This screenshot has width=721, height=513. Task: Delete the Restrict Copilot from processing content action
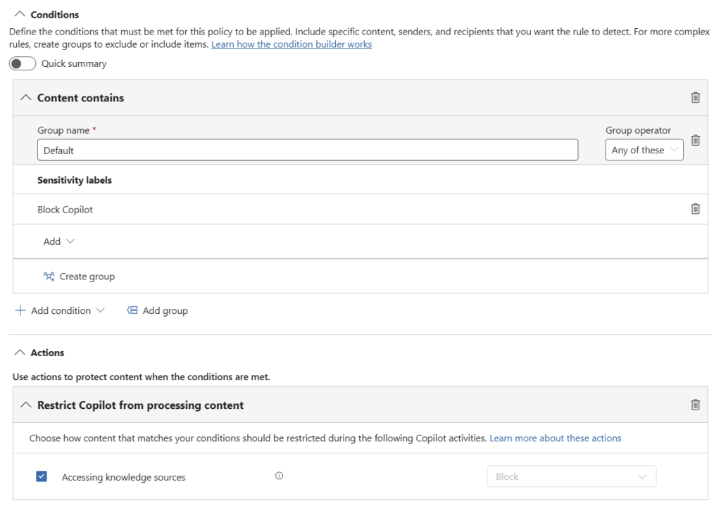coord(695,405)
